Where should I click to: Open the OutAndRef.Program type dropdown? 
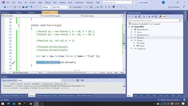62,16
